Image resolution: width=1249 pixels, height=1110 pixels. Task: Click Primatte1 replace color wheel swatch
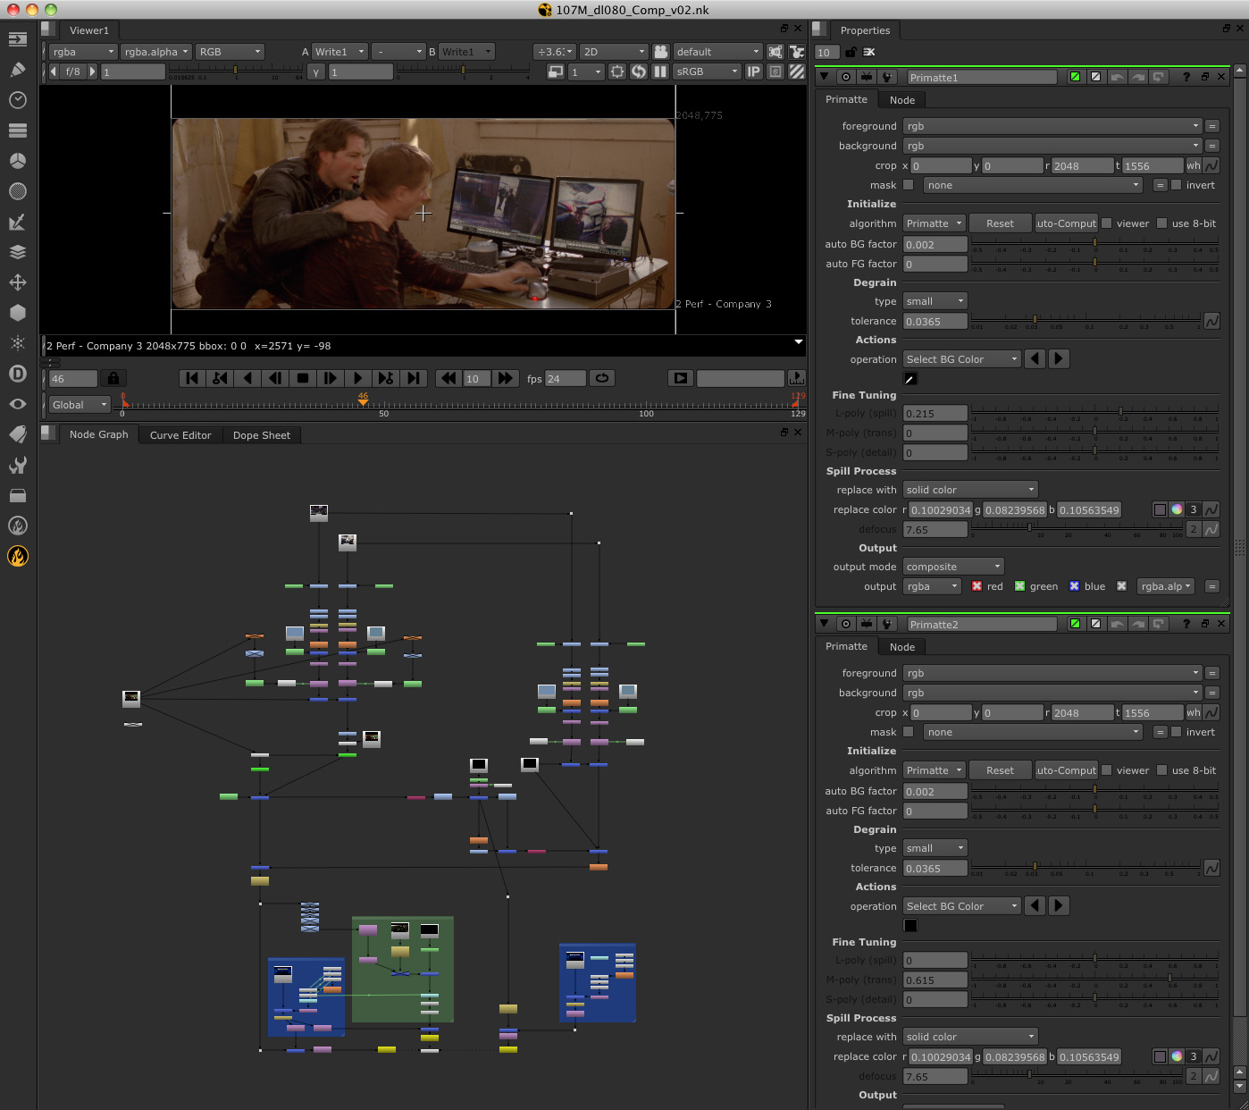tap(1177, 509)
